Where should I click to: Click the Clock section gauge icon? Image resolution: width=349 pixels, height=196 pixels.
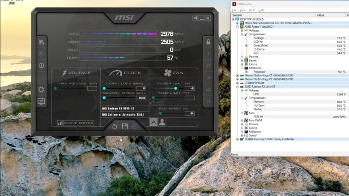(x=115, y=73)
